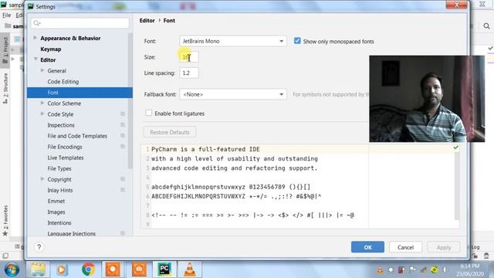494x278 pixels.
Task: Click Copyright project-level settings icon
Action: tap(123, 179)
